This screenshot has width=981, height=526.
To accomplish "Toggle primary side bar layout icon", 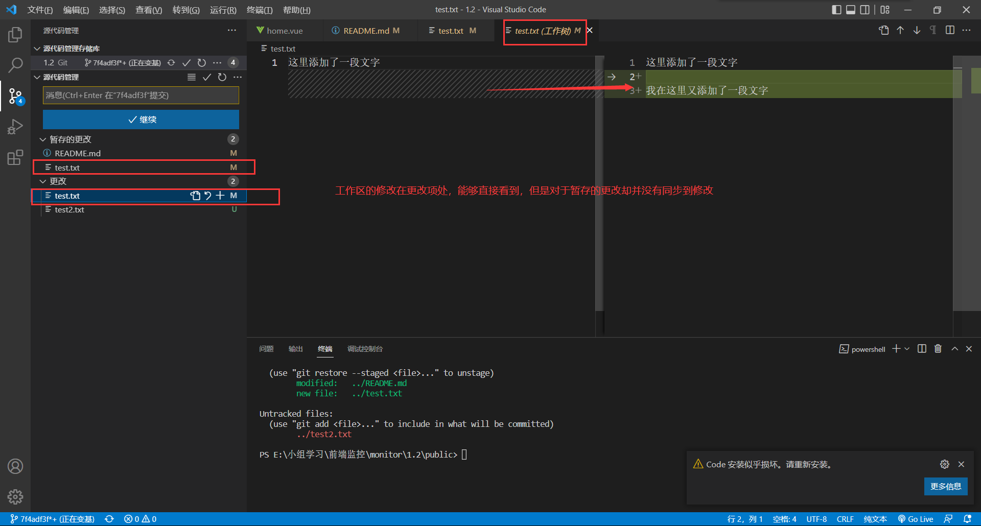I will point(836,10).
